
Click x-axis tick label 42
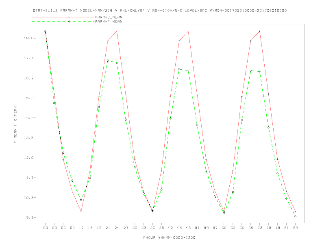pyautogui.click(x=170, y=228)
